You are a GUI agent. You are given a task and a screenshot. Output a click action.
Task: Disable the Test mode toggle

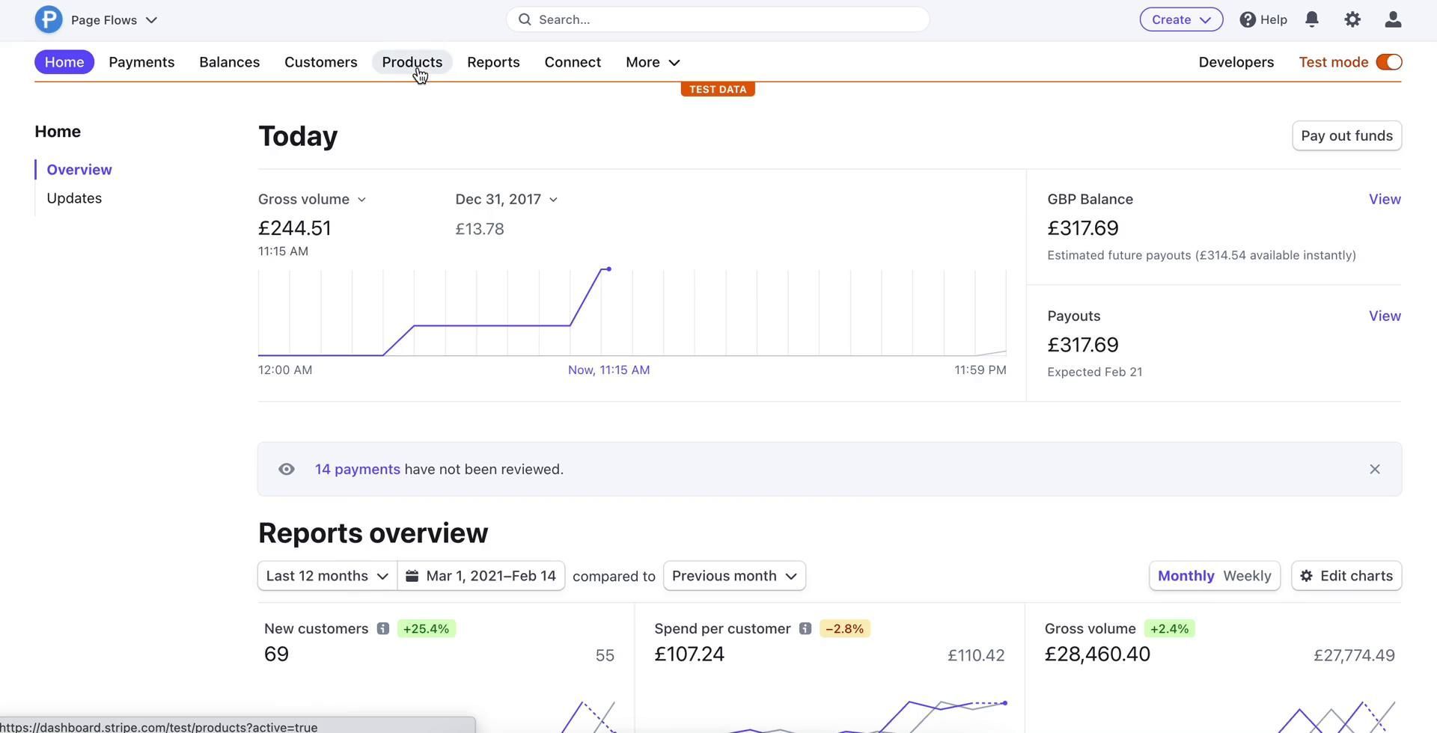tap(1388, 62)
